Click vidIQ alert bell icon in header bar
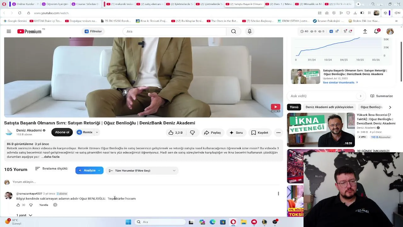The height and width of the screenshot is (227, 403). (x=350, y=32)
